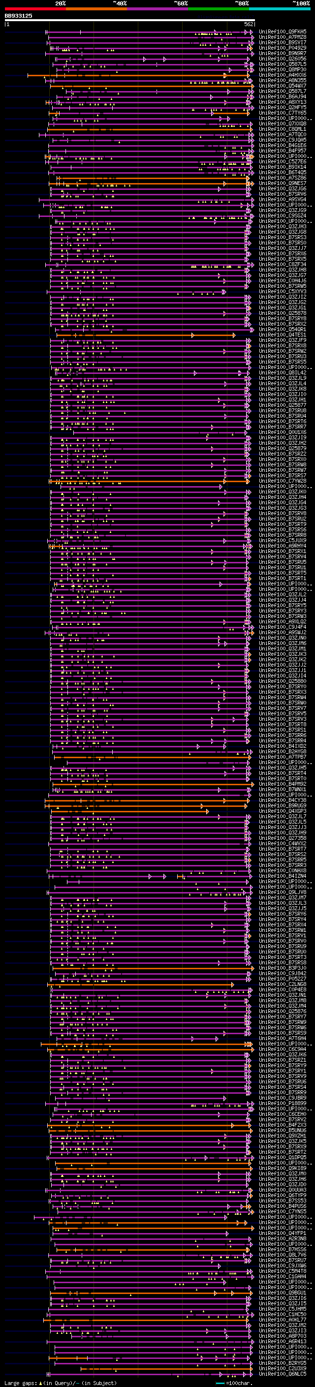The width and height of the screenshot is (315, 1387).
Task: Click label UniRef100_B7SRV6
Action: (283, 194)
